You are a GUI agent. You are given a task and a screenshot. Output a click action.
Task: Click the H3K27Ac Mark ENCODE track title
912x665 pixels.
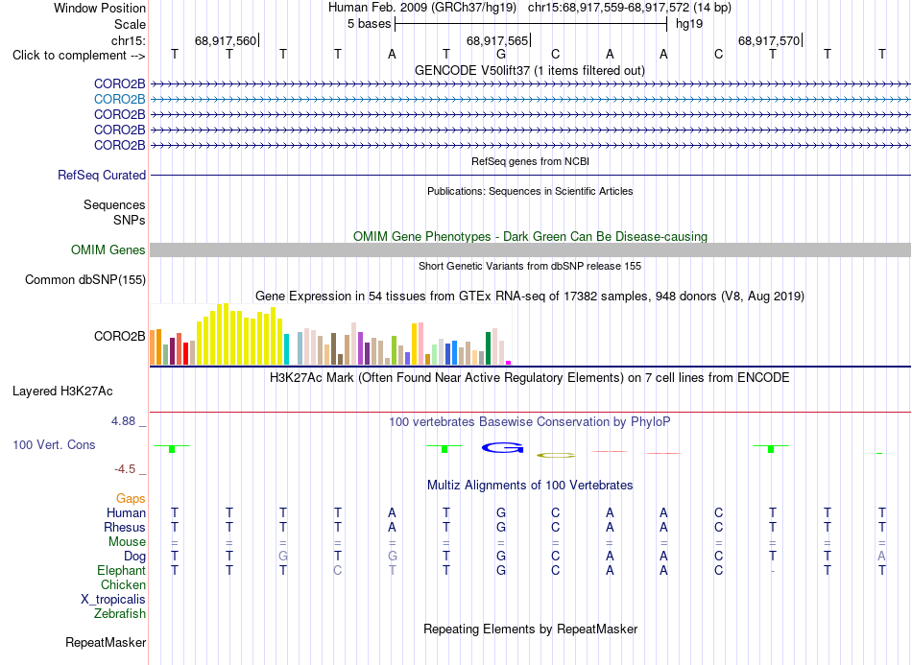point(529,378)
